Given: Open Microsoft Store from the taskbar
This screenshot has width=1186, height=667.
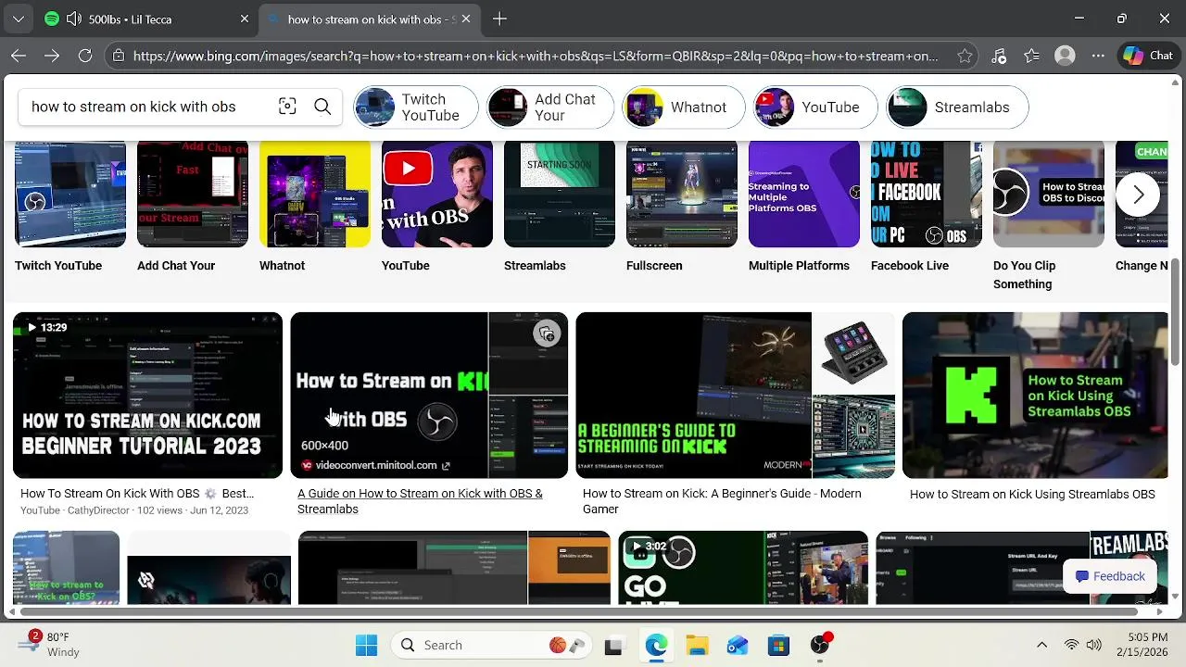Looking at the screenshot, I should (778, 645).
